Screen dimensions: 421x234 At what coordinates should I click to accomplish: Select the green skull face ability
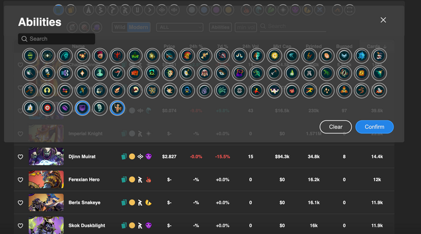point(30,56)
